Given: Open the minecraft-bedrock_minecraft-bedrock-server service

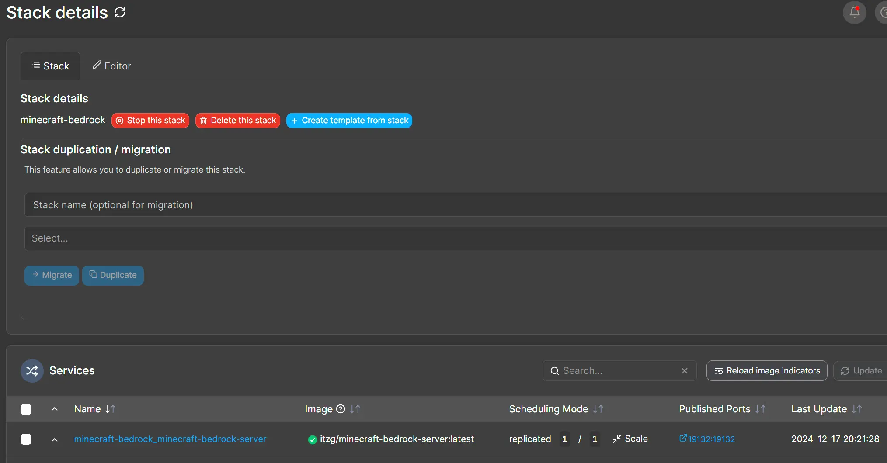Looking at the screenshot, I should point(170,439).
